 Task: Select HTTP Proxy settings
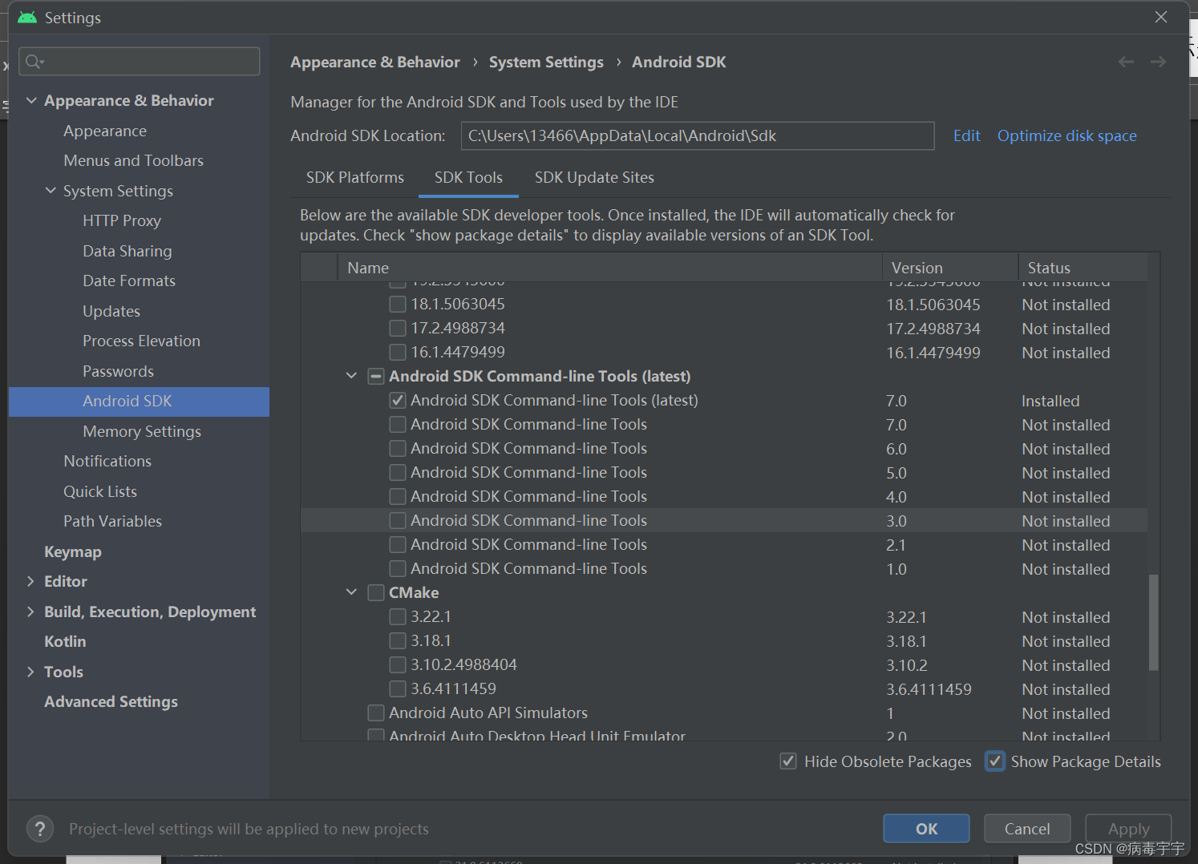(122, 220)
